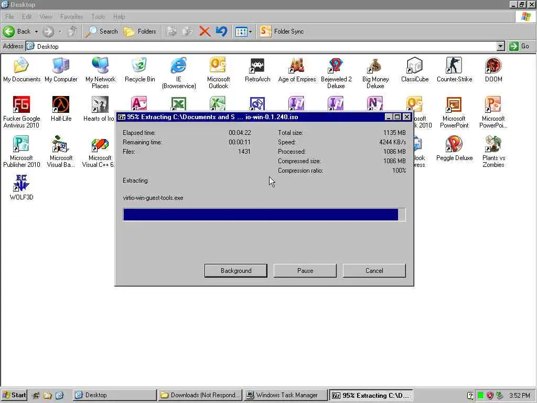The height and width of the screenshot is (403, 537).
Task: Select the Hearts of Iron shortcut
Action: [99, 109]
